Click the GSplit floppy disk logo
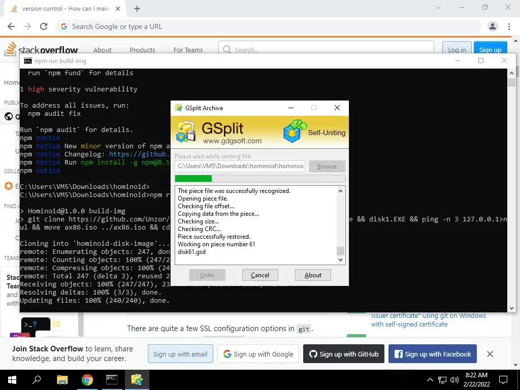 click(186, 132)
